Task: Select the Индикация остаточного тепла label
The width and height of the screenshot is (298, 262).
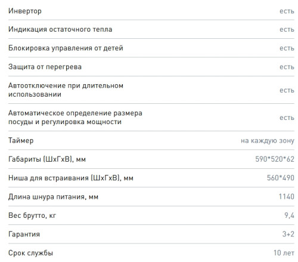Action: 60,29
